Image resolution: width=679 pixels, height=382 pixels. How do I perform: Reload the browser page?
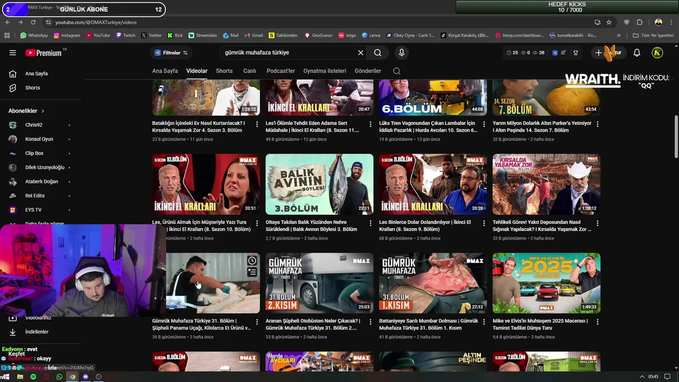pyautogui.click(x=33, y=22)
